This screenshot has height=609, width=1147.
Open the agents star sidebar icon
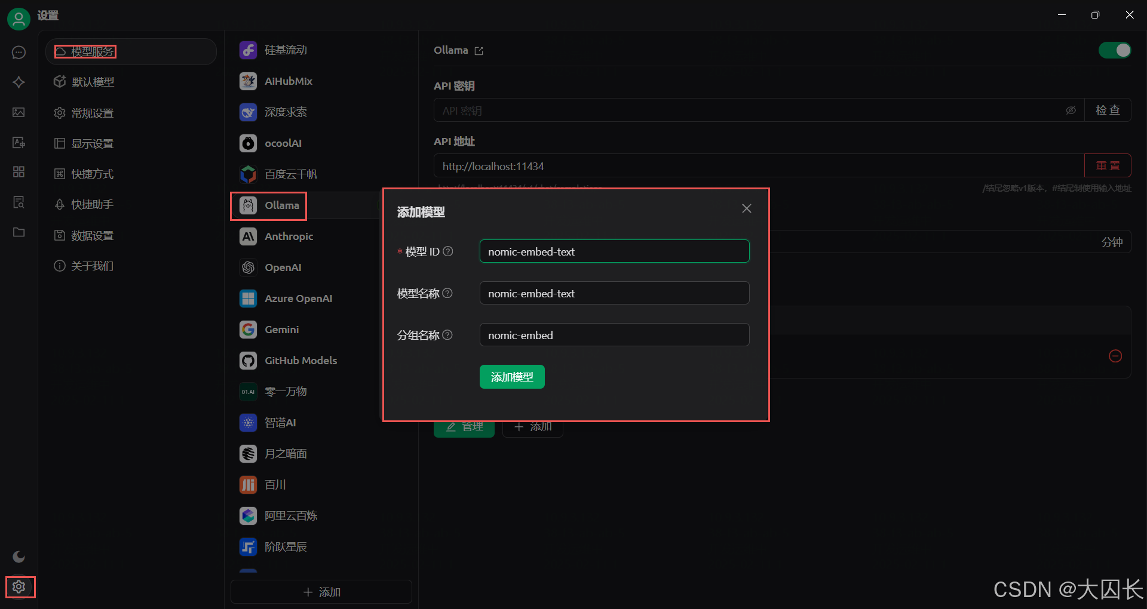(19, 82)
